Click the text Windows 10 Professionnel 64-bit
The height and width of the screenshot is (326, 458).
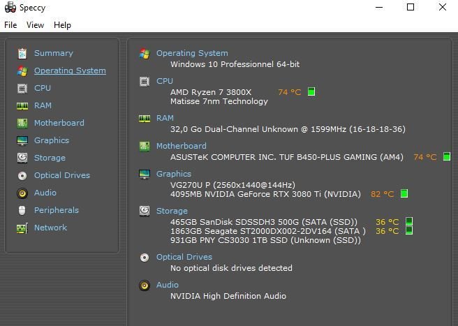point(235,64)
